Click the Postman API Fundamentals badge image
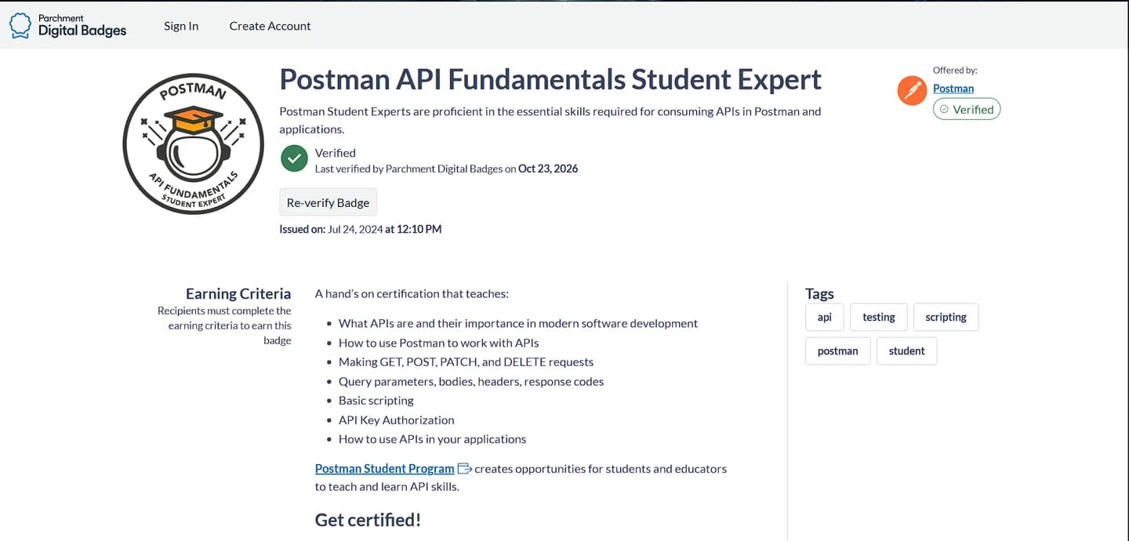Image resolution: width=1129 pixels, height=541 pixels. click(x=192, y=145)
